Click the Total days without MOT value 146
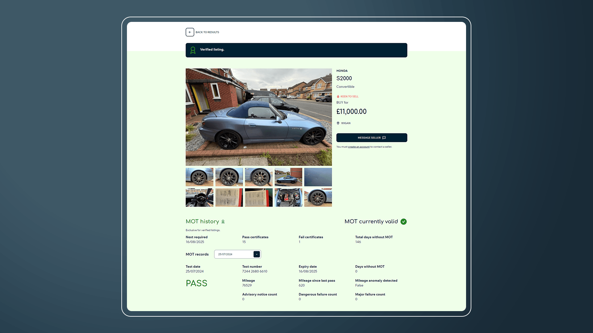This screenshot has width=593, height=333. [358, 242]
